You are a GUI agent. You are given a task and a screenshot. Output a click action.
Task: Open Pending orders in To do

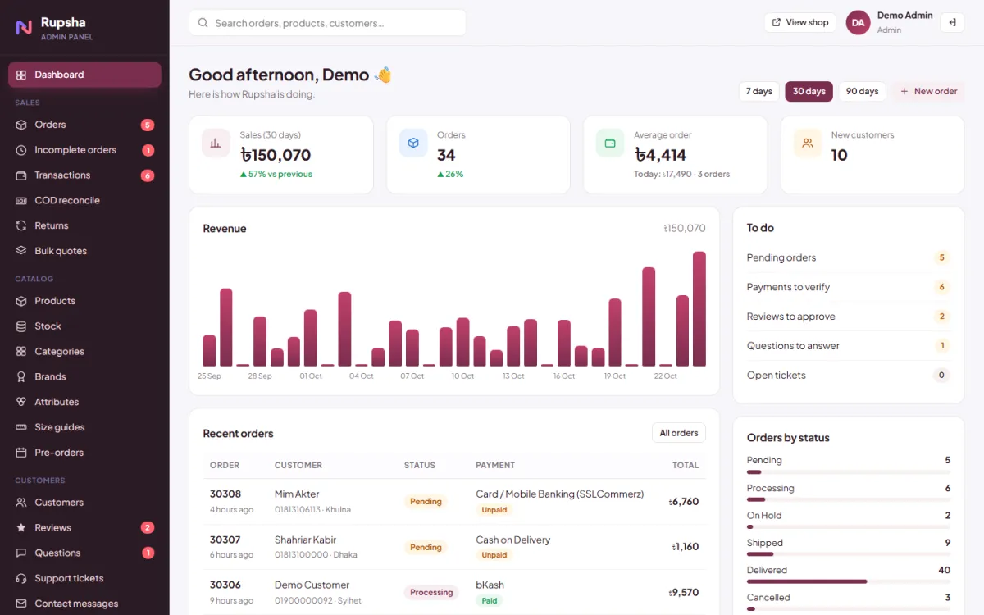coord(848,257)
